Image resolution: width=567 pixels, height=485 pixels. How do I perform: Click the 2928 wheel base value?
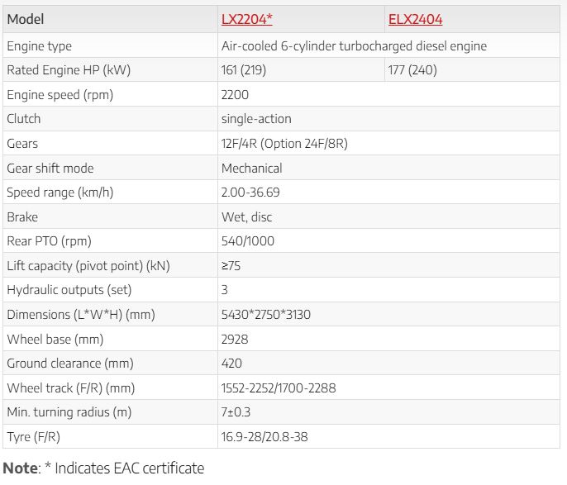[235, 339]
